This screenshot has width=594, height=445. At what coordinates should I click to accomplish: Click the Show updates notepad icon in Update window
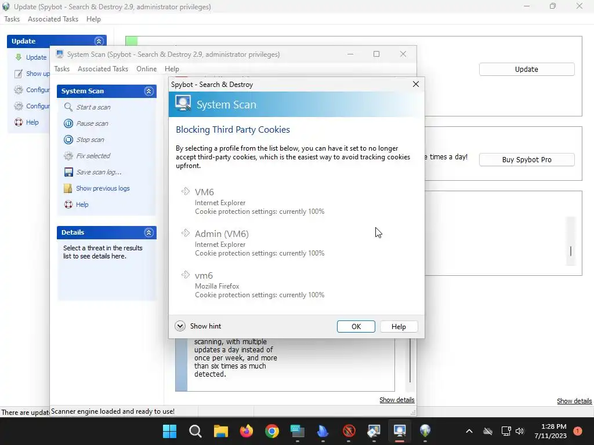click(x=18, y=74)
